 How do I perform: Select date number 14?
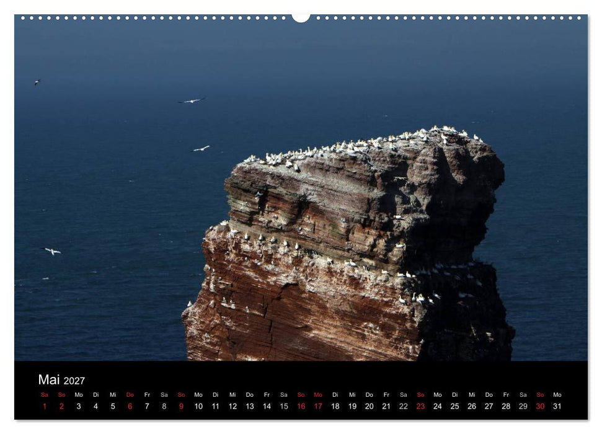267,406
